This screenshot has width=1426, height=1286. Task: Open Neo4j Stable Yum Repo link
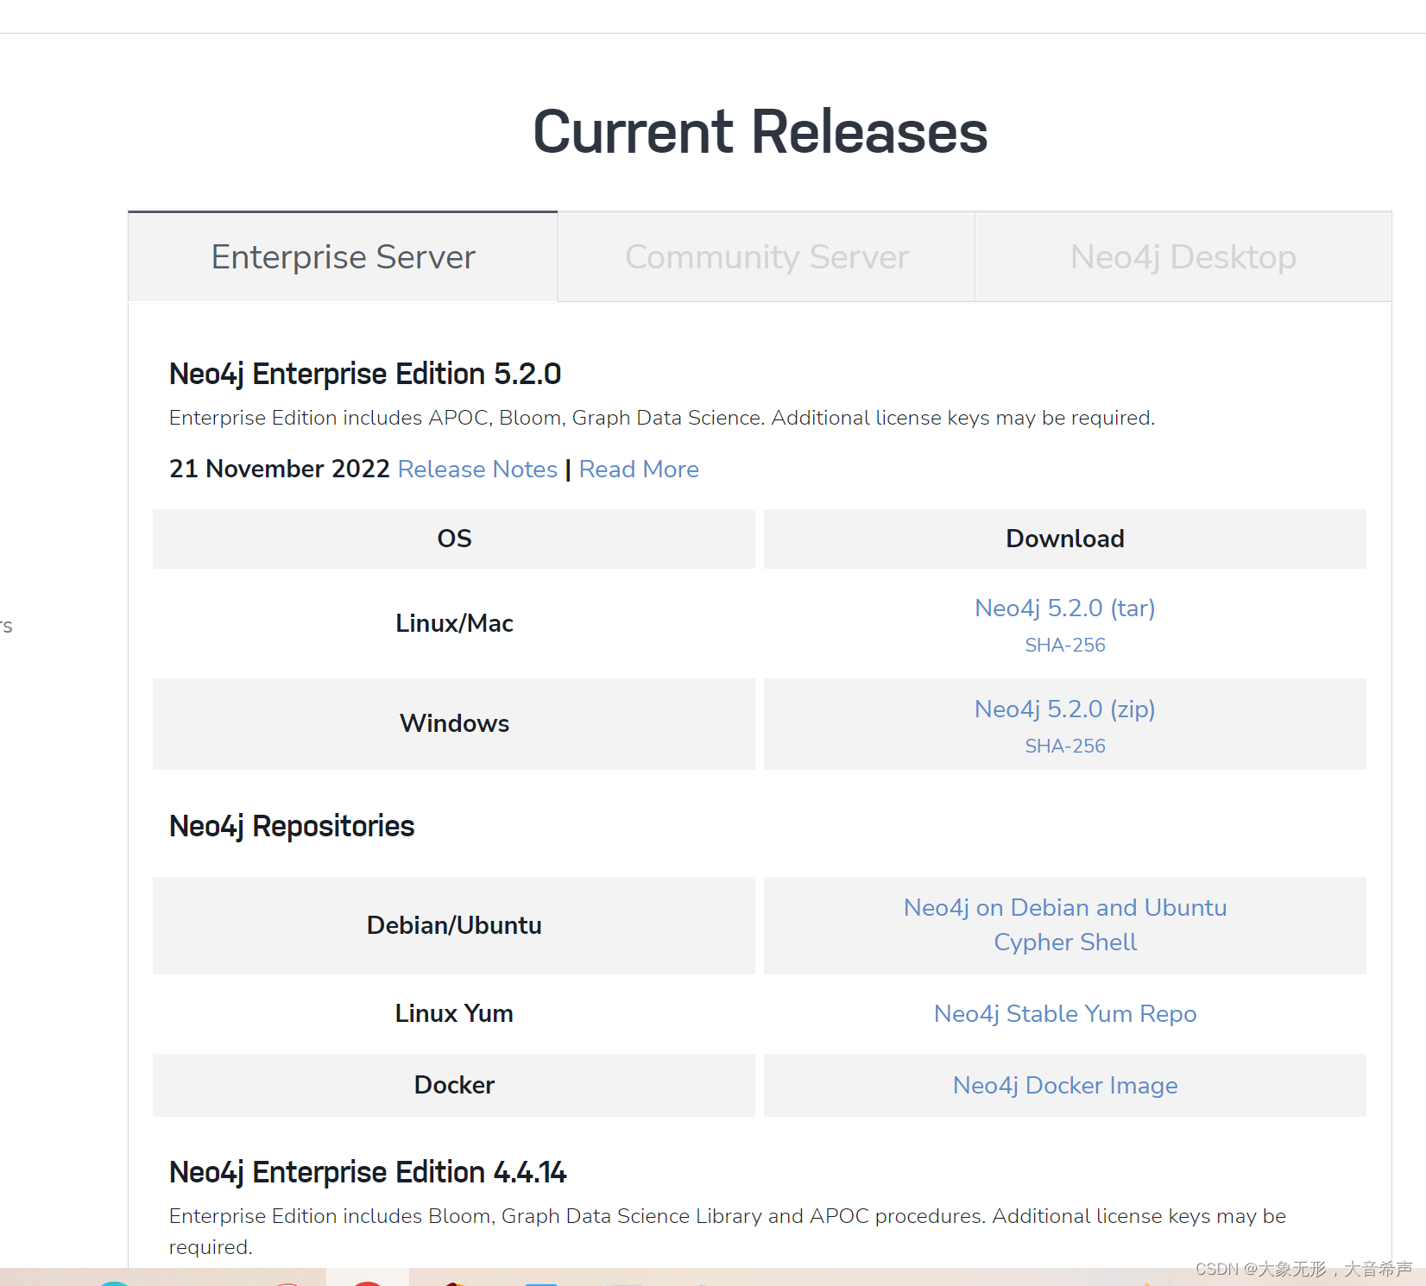coord(1064,1013)
